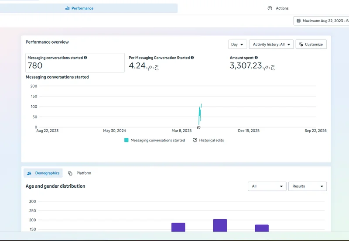Click the 3,307.23 amount spent value
This screenshot has height=241, width=349.
click(253, 65)
